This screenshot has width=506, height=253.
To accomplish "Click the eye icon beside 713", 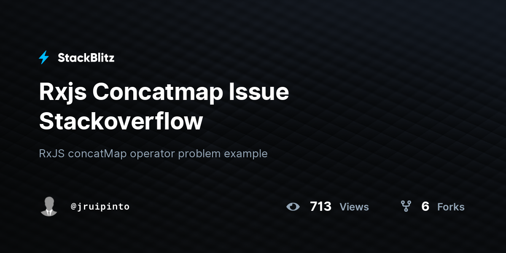I will point(293,207).
